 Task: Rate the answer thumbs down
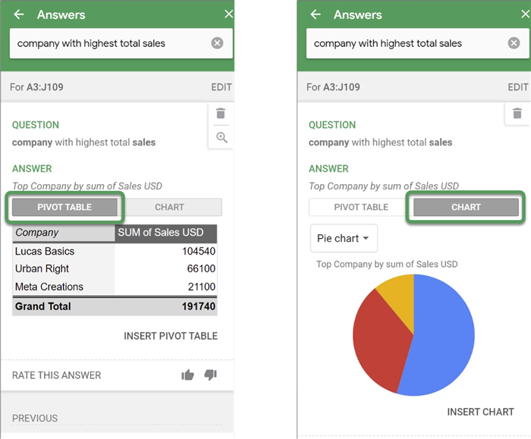pyautogui.click(x=211, y=375)
